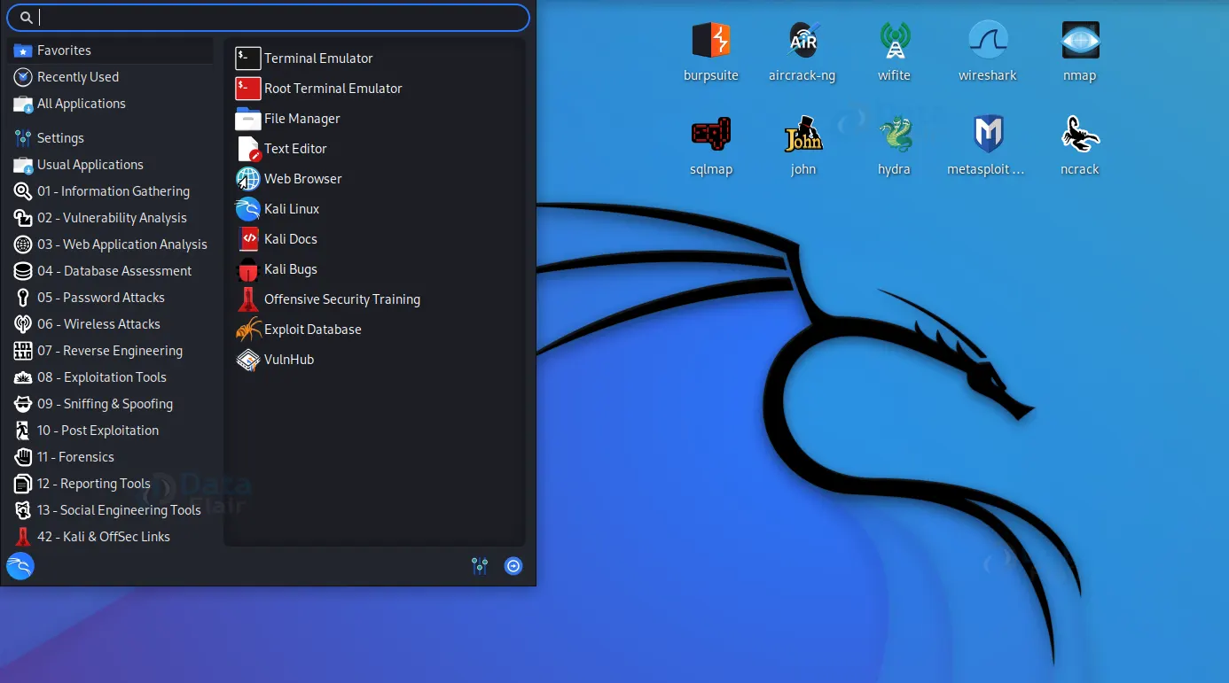Select 04 - Database Assessment category
The width and height of the screenshot is (1229, 683).
point(110,271)
